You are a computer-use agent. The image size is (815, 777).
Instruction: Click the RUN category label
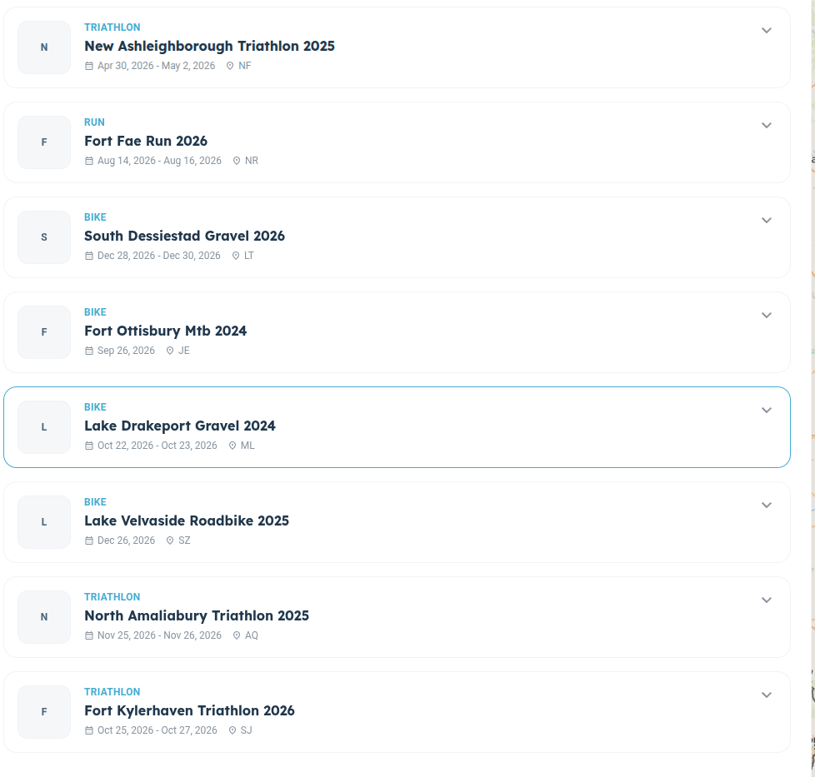click(95, 122)
